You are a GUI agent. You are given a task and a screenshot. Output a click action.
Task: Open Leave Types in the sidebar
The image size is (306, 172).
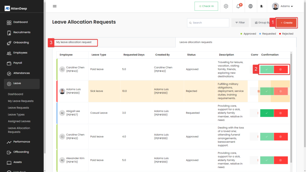[16, 115]
